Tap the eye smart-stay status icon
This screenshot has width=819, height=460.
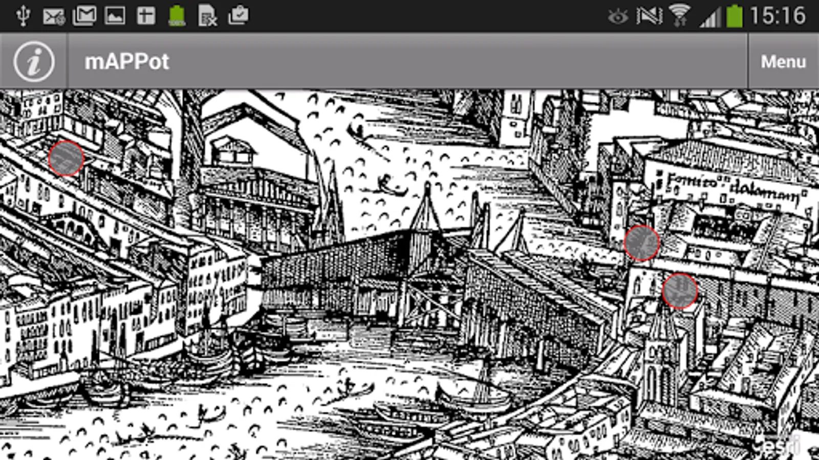[x=618, y=17]
